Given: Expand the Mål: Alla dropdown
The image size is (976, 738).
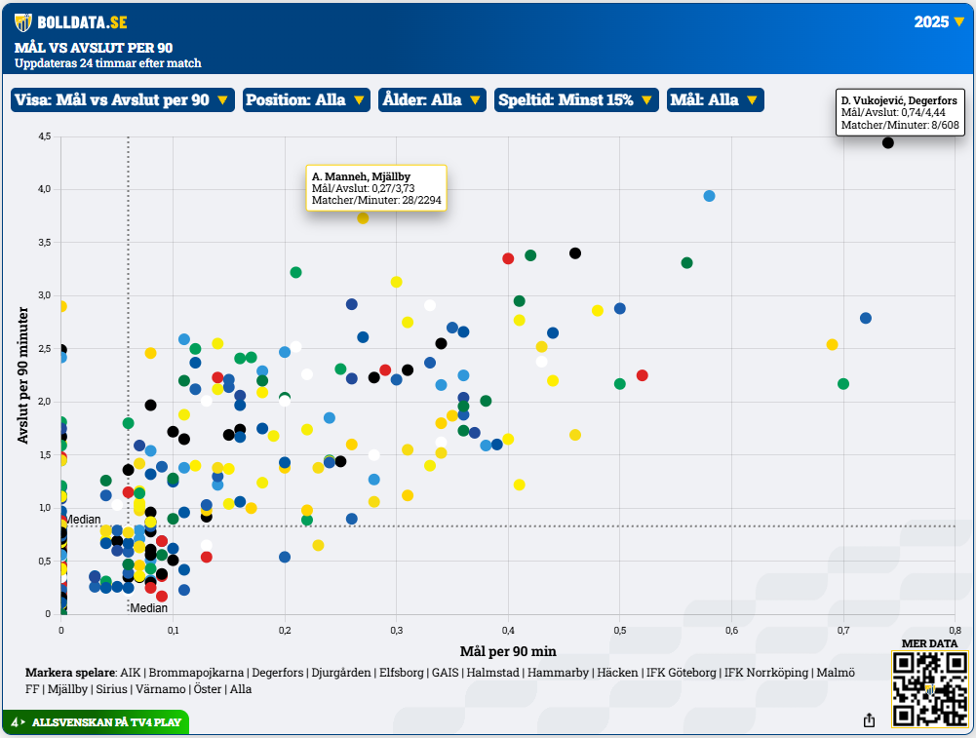Looking at the screenshot, I should pyautogui.click(x=715, y=99).
